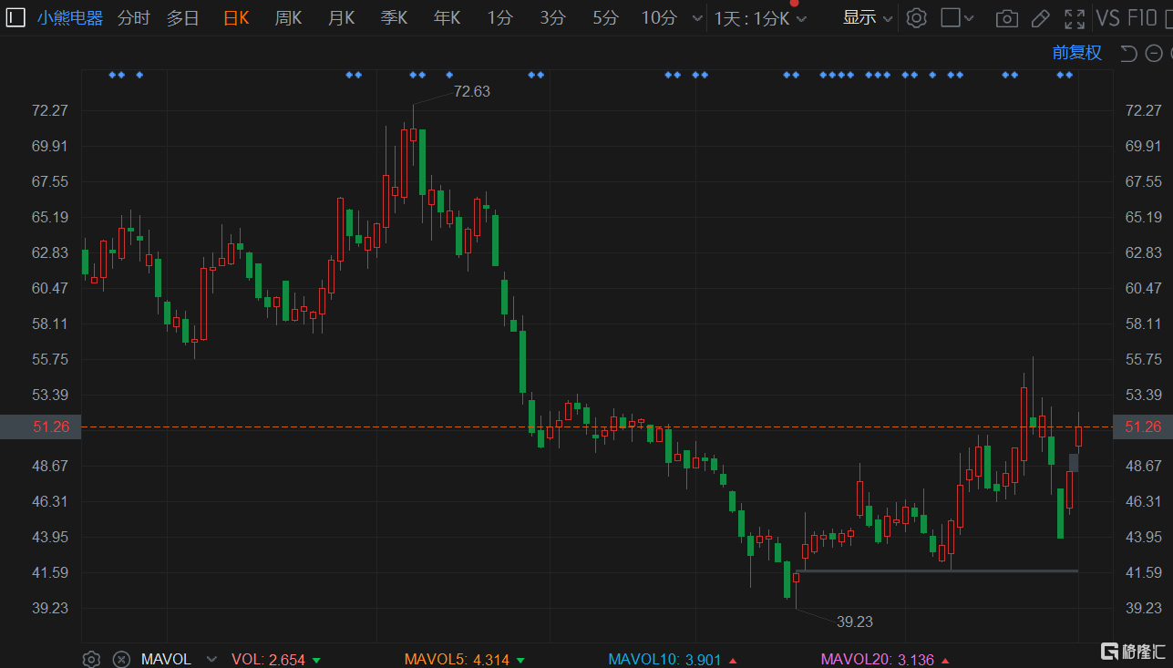Switch to the 周K weekly tab
1173x668 pixels.
pos(288,18)
